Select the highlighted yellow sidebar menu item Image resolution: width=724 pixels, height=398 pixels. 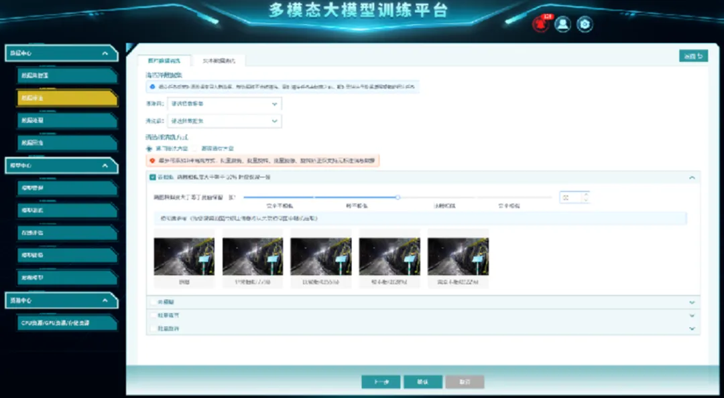(66, 98)
